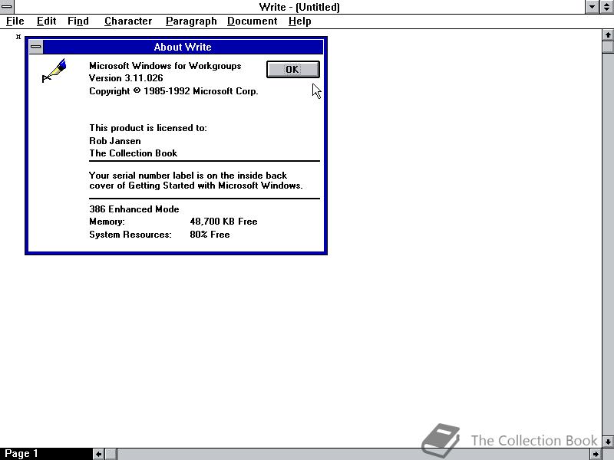Click the Write pen icon in About dialog
This screenshot has width=614, height=460.
tap(54, 71)
